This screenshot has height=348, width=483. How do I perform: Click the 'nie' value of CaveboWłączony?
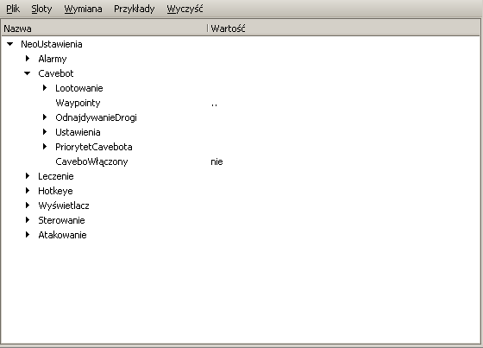click(x=216, y=161)
